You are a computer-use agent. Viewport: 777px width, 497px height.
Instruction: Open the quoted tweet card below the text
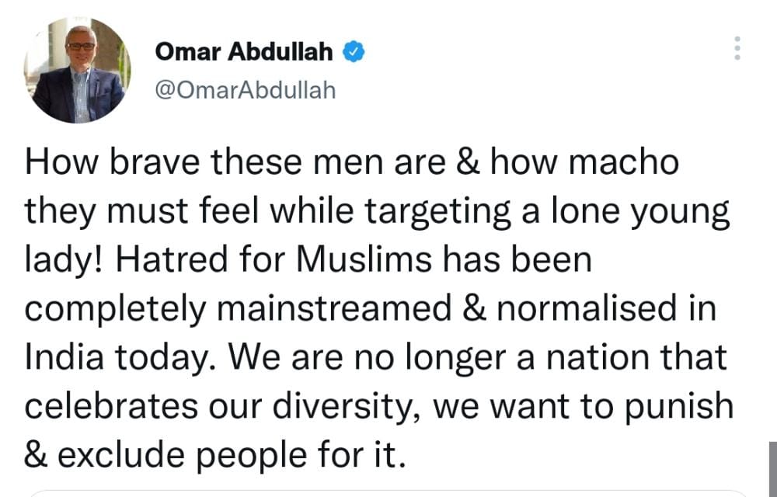coord(388,492)
